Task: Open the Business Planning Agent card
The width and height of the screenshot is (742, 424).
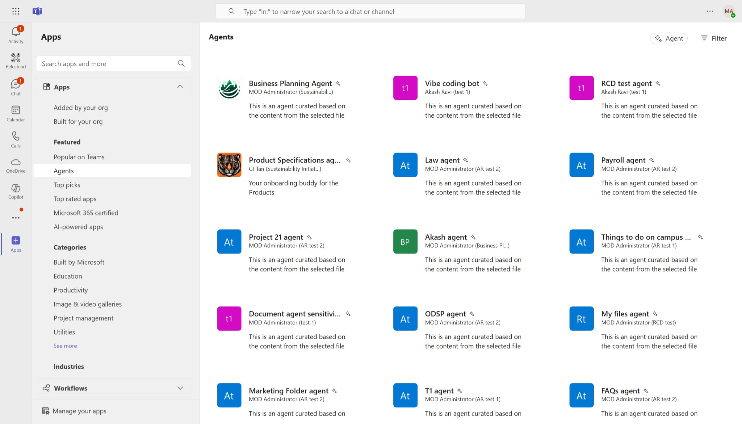Action: [290, 83]
